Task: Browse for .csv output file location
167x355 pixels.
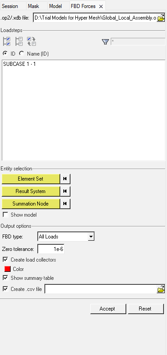Action: pyautogui.click(x=161, y=289)
